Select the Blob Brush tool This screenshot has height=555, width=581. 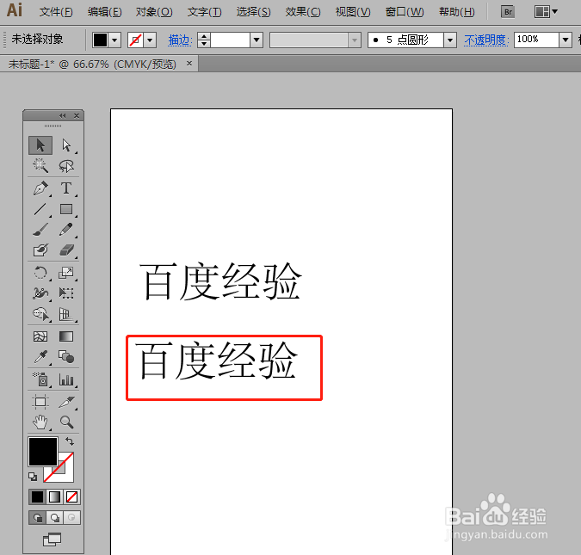point(40,250)
